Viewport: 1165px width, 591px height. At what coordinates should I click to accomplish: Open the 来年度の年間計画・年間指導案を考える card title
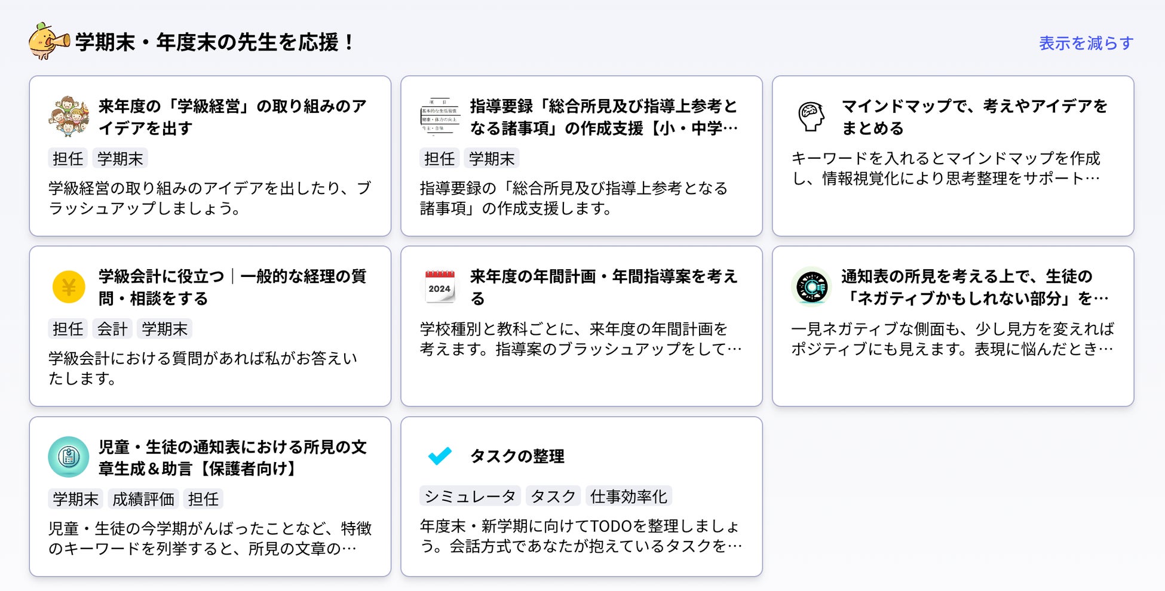603,287
